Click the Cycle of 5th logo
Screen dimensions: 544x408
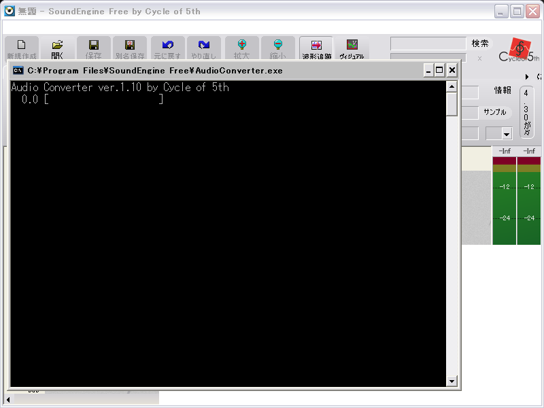point(519,50)
